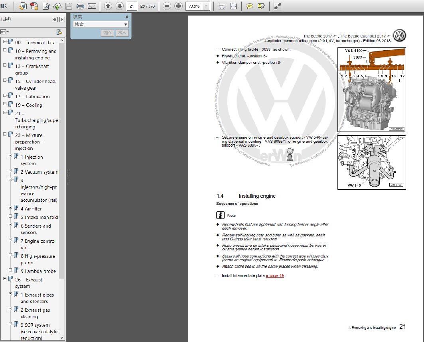Image resolution: width=424 pixels, height=342 pixels.
Task: Open the Sign and edit document tool
Action: pos(46,6)
